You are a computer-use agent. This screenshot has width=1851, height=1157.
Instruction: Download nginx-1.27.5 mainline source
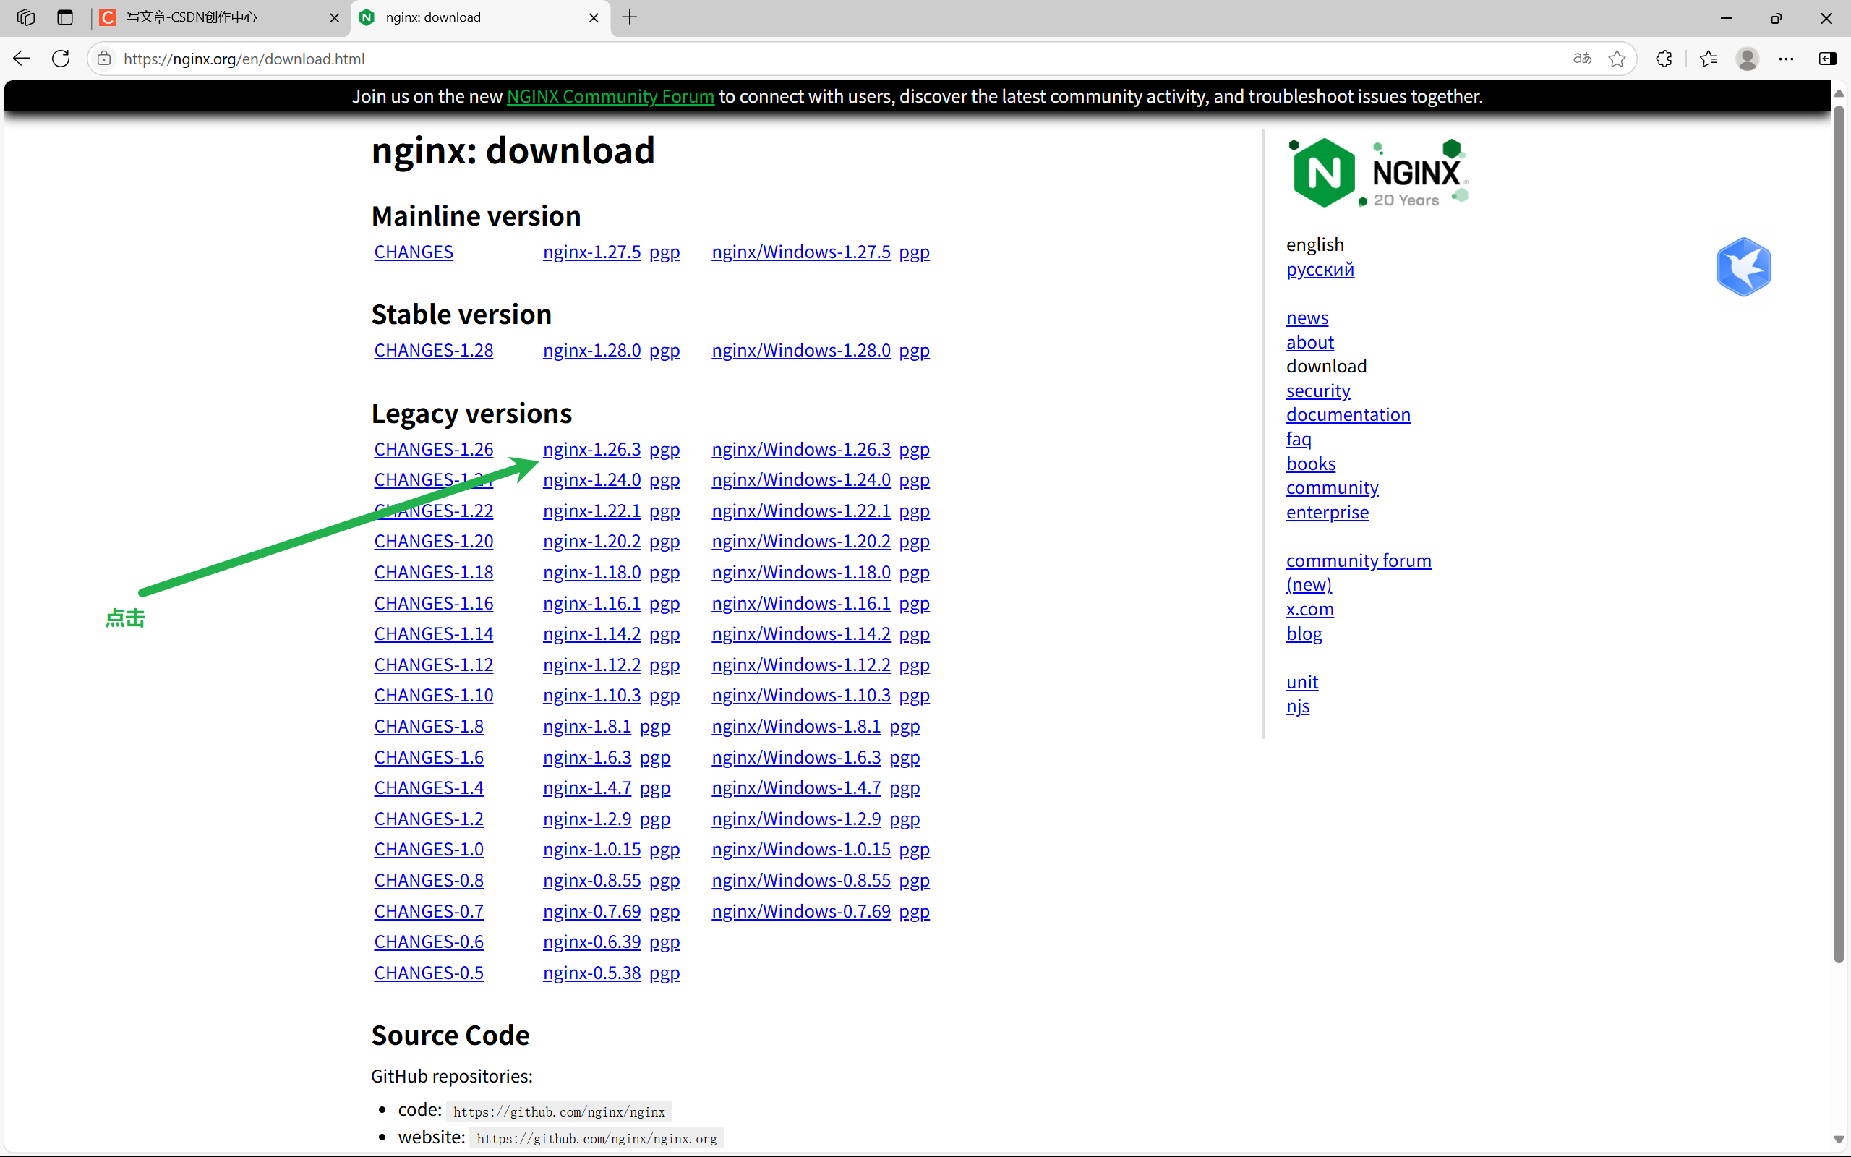tap(592, 252)
